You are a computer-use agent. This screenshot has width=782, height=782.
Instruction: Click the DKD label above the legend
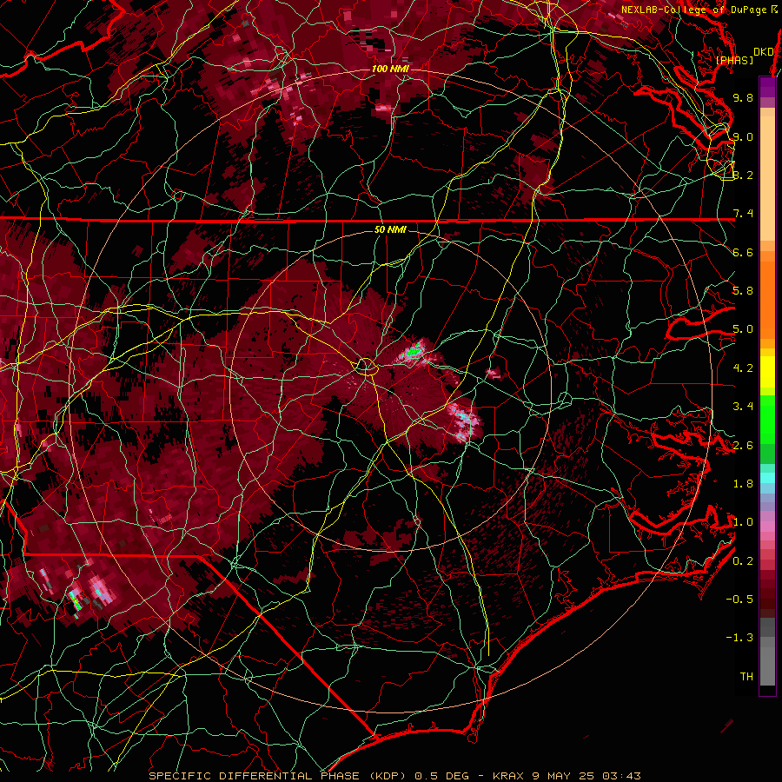764,52
